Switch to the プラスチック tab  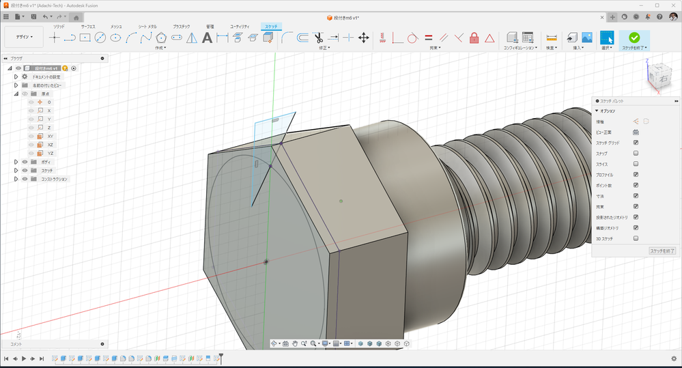(x=181, y=27)
